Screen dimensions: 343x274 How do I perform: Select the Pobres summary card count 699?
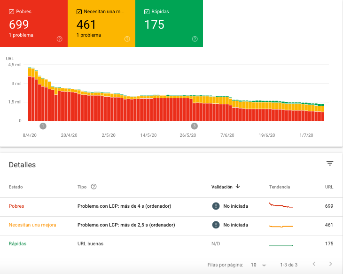pos(19,24)
